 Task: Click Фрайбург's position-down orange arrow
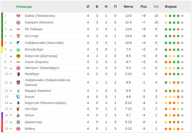coord(11,74)
